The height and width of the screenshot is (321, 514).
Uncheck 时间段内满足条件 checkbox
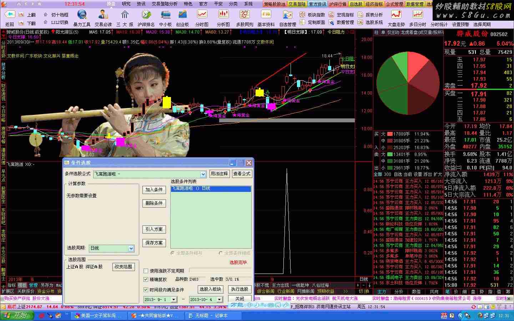[x=146, y=290]
